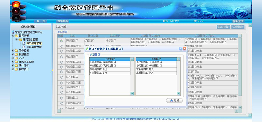
Task: Open the 选择城市 menu
Action: coord(63,21)
